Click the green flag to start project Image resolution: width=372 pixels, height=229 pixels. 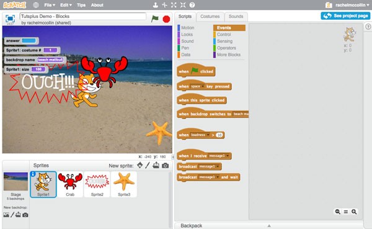click(x=154, y=19)
